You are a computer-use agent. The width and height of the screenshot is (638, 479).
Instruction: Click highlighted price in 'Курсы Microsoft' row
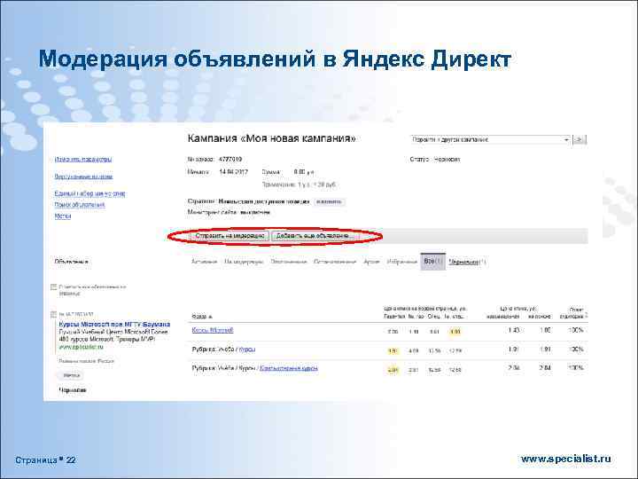(455, 332)
